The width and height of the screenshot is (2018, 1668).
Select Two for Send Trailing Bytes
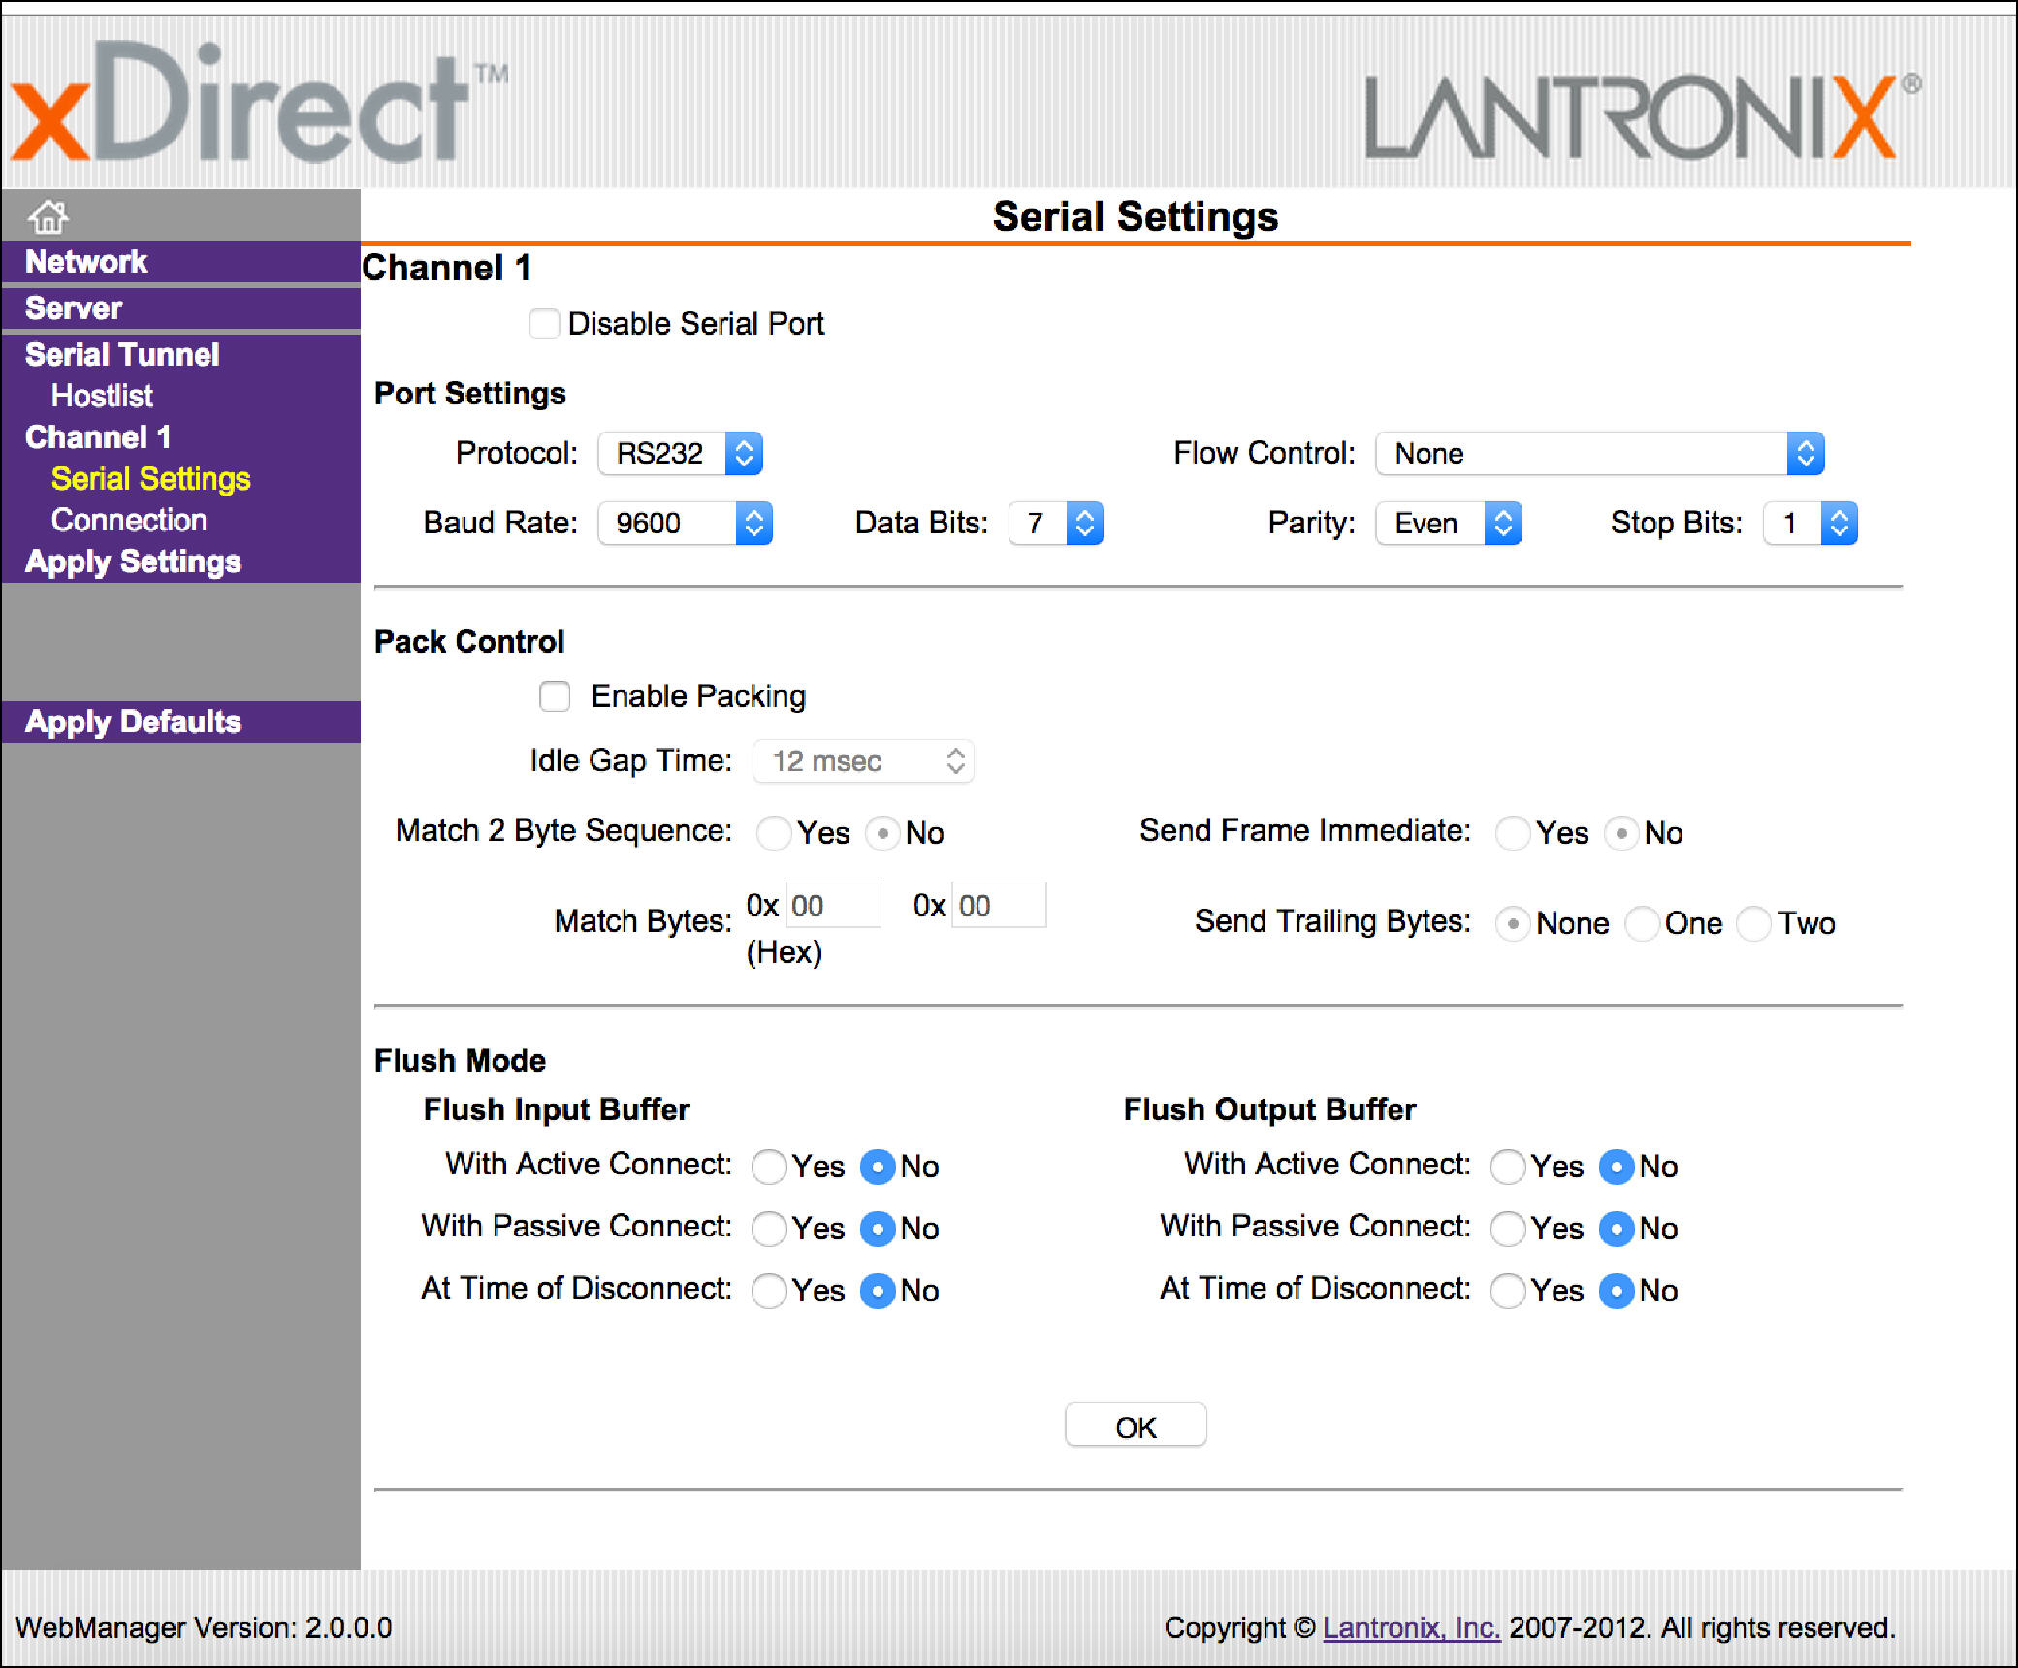[x=1754, y=923]
